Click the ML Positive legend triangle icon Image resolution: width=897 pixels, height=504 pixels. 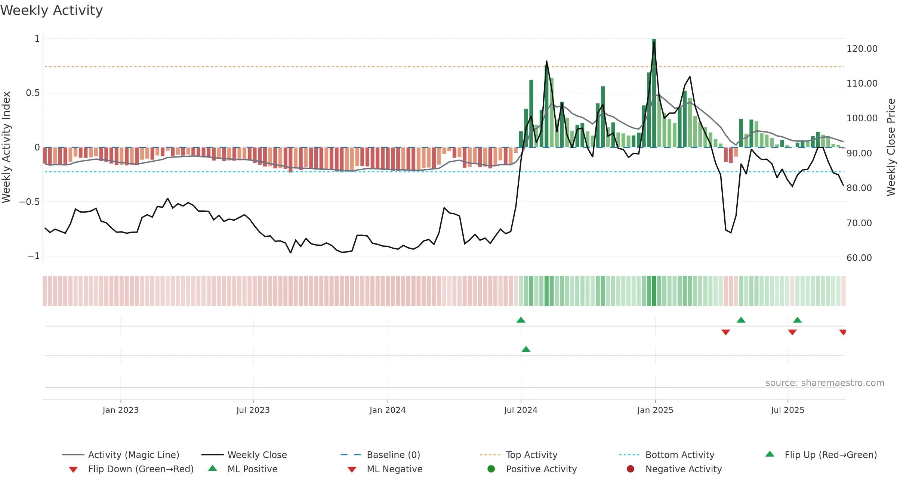point(212,468)
